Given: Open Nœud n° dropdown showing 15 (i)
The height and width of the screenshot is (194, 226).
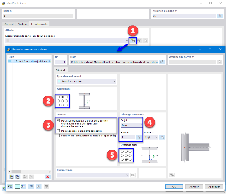Looking at the screenshot, I should 151,137.
